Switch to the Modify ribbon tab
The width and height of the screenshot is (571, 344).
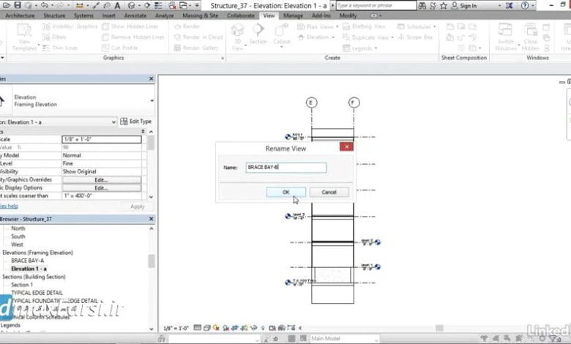[x=348, y=15]
